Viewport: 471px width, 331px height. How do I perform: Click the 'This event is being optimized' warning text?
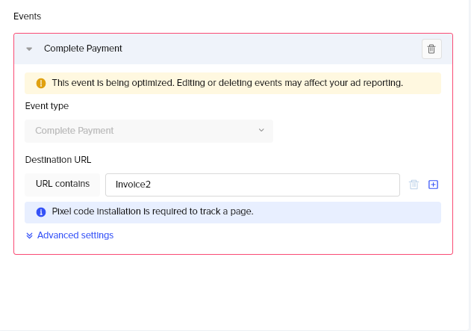(x=228, y=83)
